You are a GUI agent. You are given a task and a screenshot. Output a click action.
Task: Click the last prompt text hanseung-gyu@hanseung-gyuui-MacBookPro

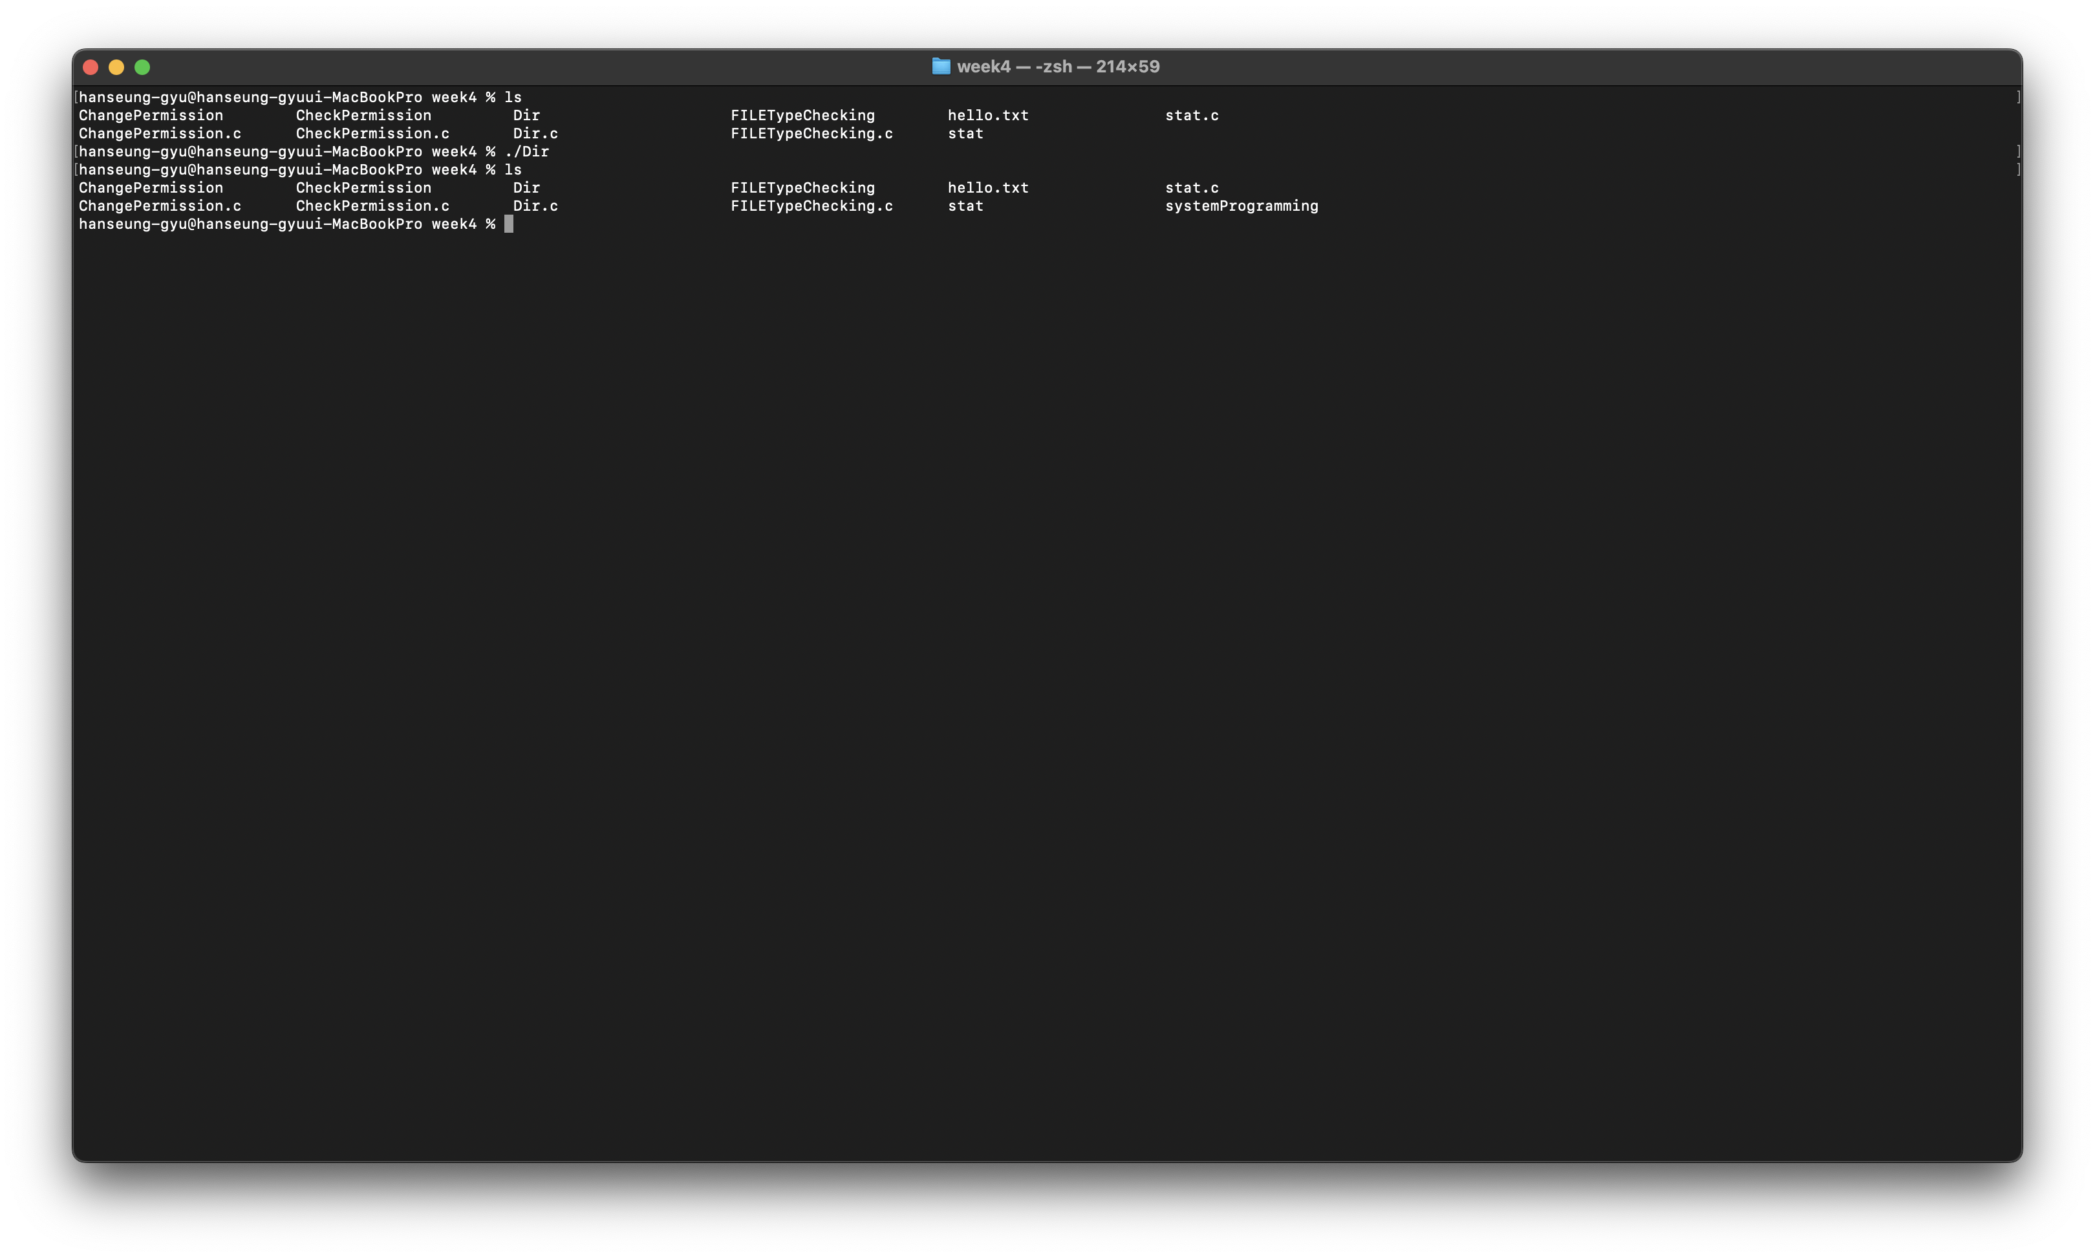250,224
